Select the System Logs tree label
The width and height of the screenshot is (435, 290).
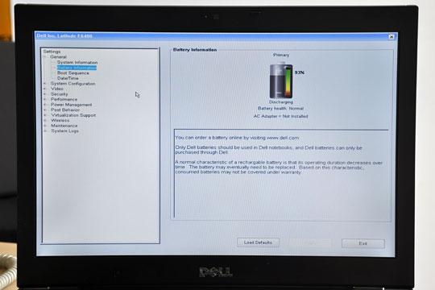(65, 131)
